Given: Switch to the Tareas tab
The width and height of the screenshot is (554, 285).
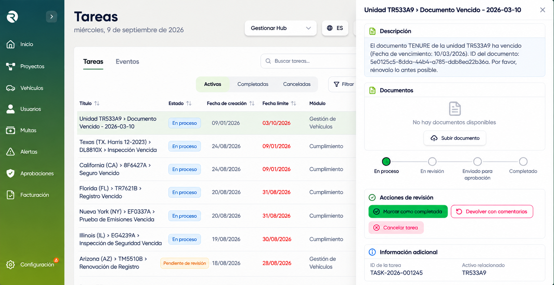Looking at the screenshot, I should click(x=93, y=62).
